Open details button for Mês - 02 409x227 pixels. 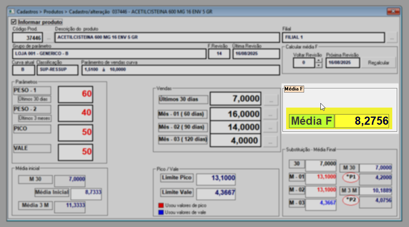click(x=270, y=127)
